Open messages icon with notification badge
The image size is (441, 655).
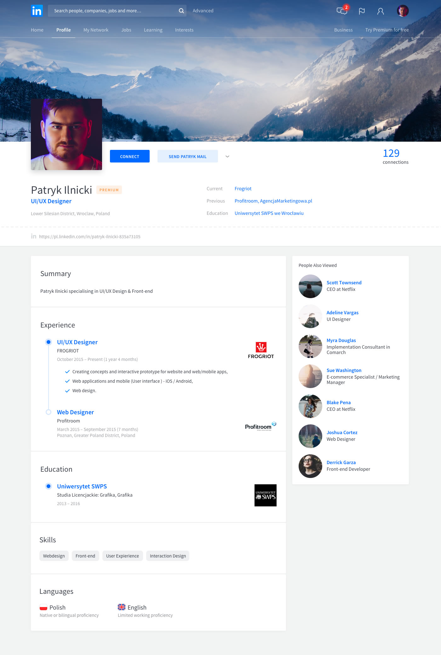point(342,11)
